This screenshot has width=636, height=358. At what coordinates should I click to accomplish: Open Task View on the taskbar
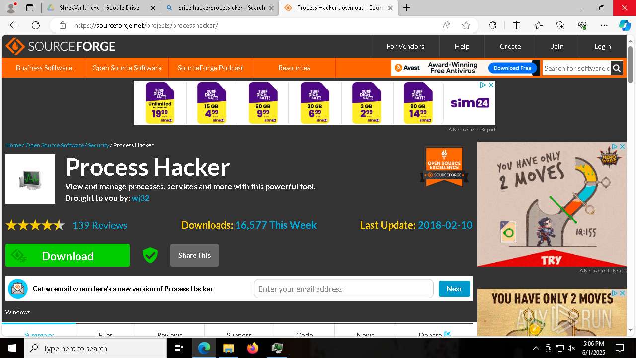pos(179,348)
